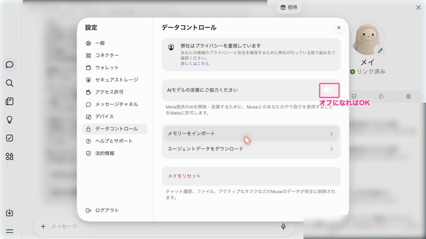
Task: Open アクセス許可 settings section
Action: (x=115, y=92)
